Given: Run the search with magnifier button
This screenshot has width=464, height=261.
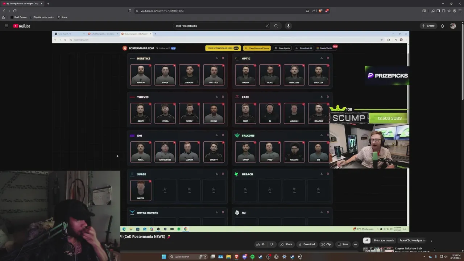Looking at the screenshot, I should (x=276, y=26).
